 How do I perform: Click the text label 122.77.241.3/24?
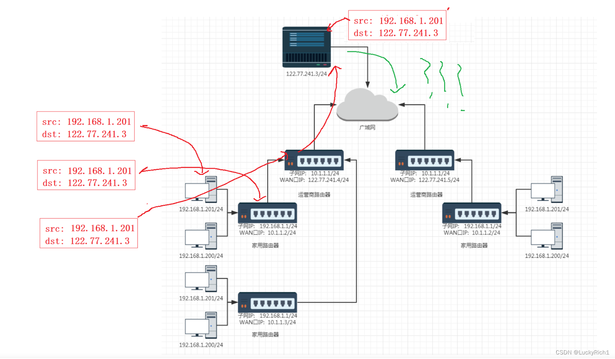(307, 74)
